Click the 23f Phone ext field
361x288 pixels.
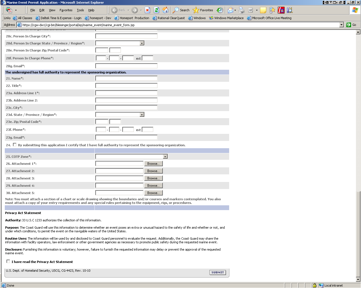point(148,130)
